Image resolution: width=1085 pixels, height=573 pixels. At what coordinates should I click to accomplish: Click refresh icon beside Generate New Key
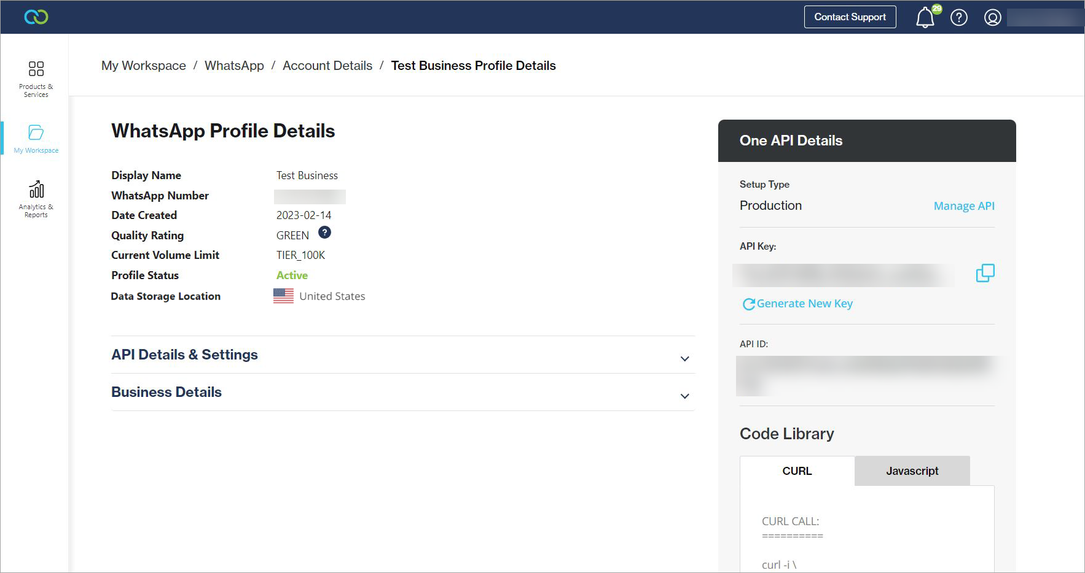748,304
